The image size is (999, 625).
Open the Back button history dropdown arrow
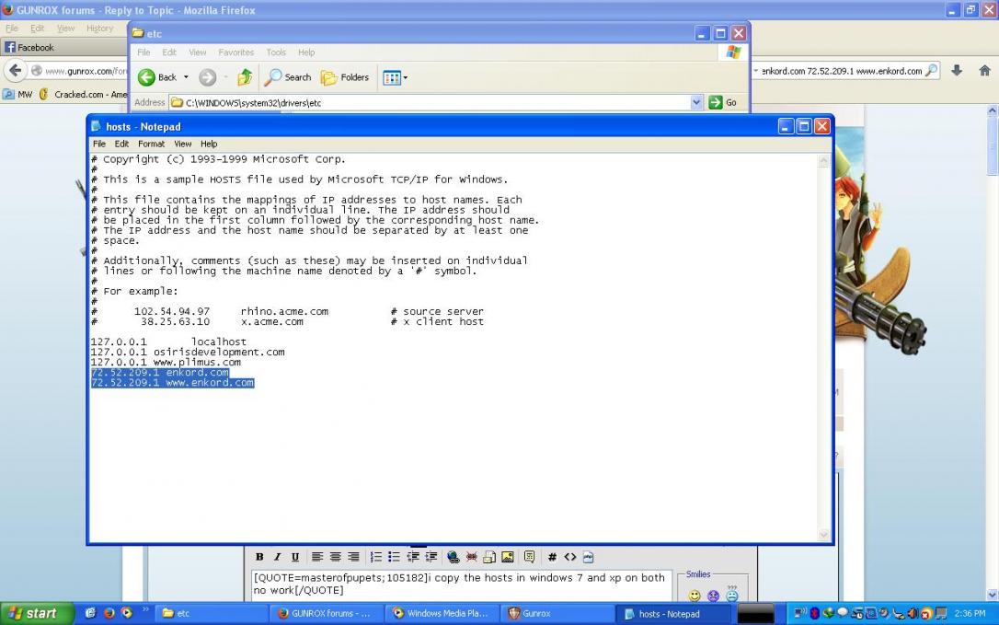coord(186,77)
